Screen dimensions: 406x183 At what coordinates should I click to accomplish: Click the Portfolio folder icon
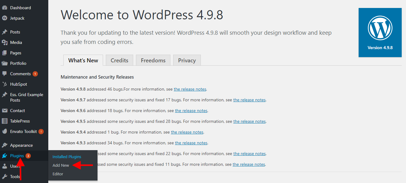pyautogui.click(x=5, y=63)
